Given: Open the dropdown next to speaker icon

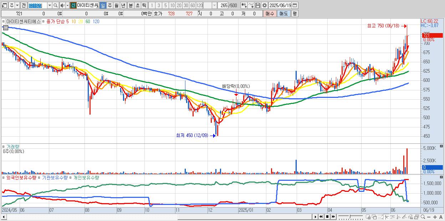Looking at the screenshot, I should [67, 5].
